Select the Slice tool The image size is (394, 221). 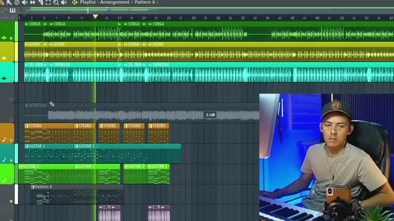point(40,2)
